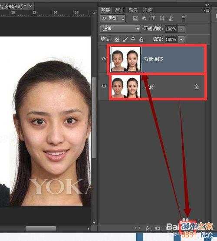Switch to the 路径 tab
This screenshot has width=217, height=241.
click(x=133, y=10)
